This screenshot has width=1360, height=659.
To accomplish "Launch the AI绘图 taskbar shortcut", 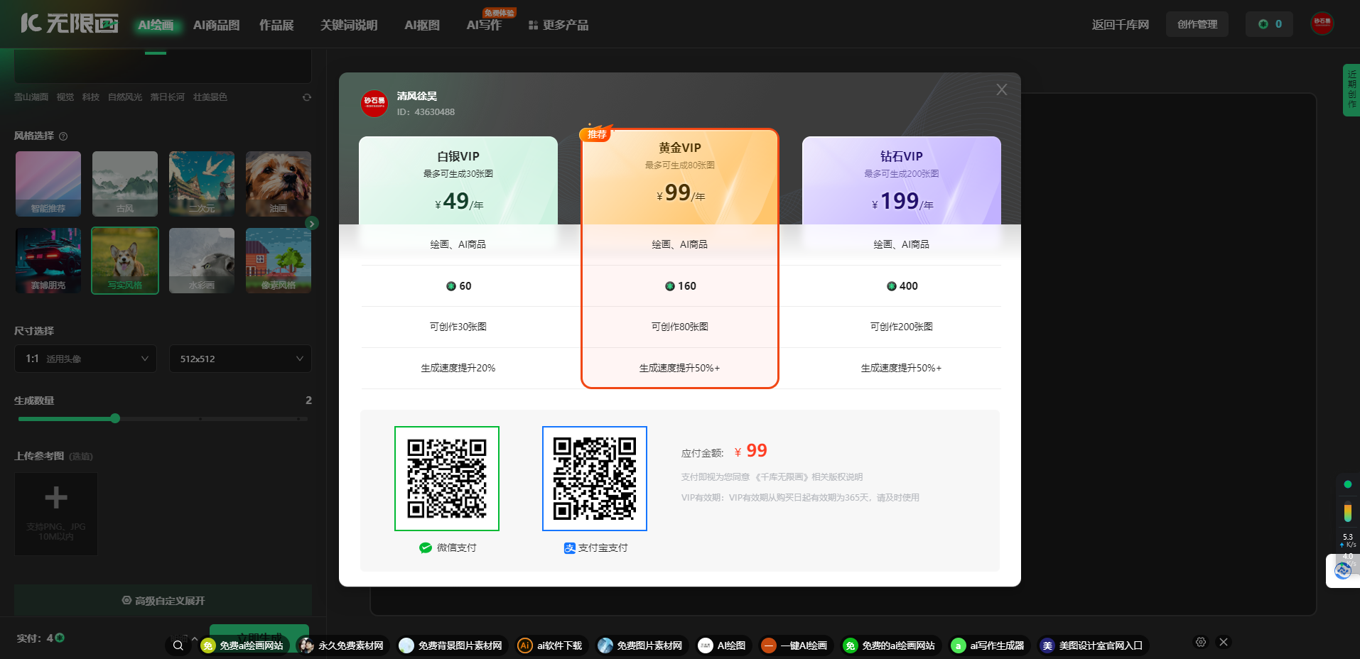I will coord(723,646).
